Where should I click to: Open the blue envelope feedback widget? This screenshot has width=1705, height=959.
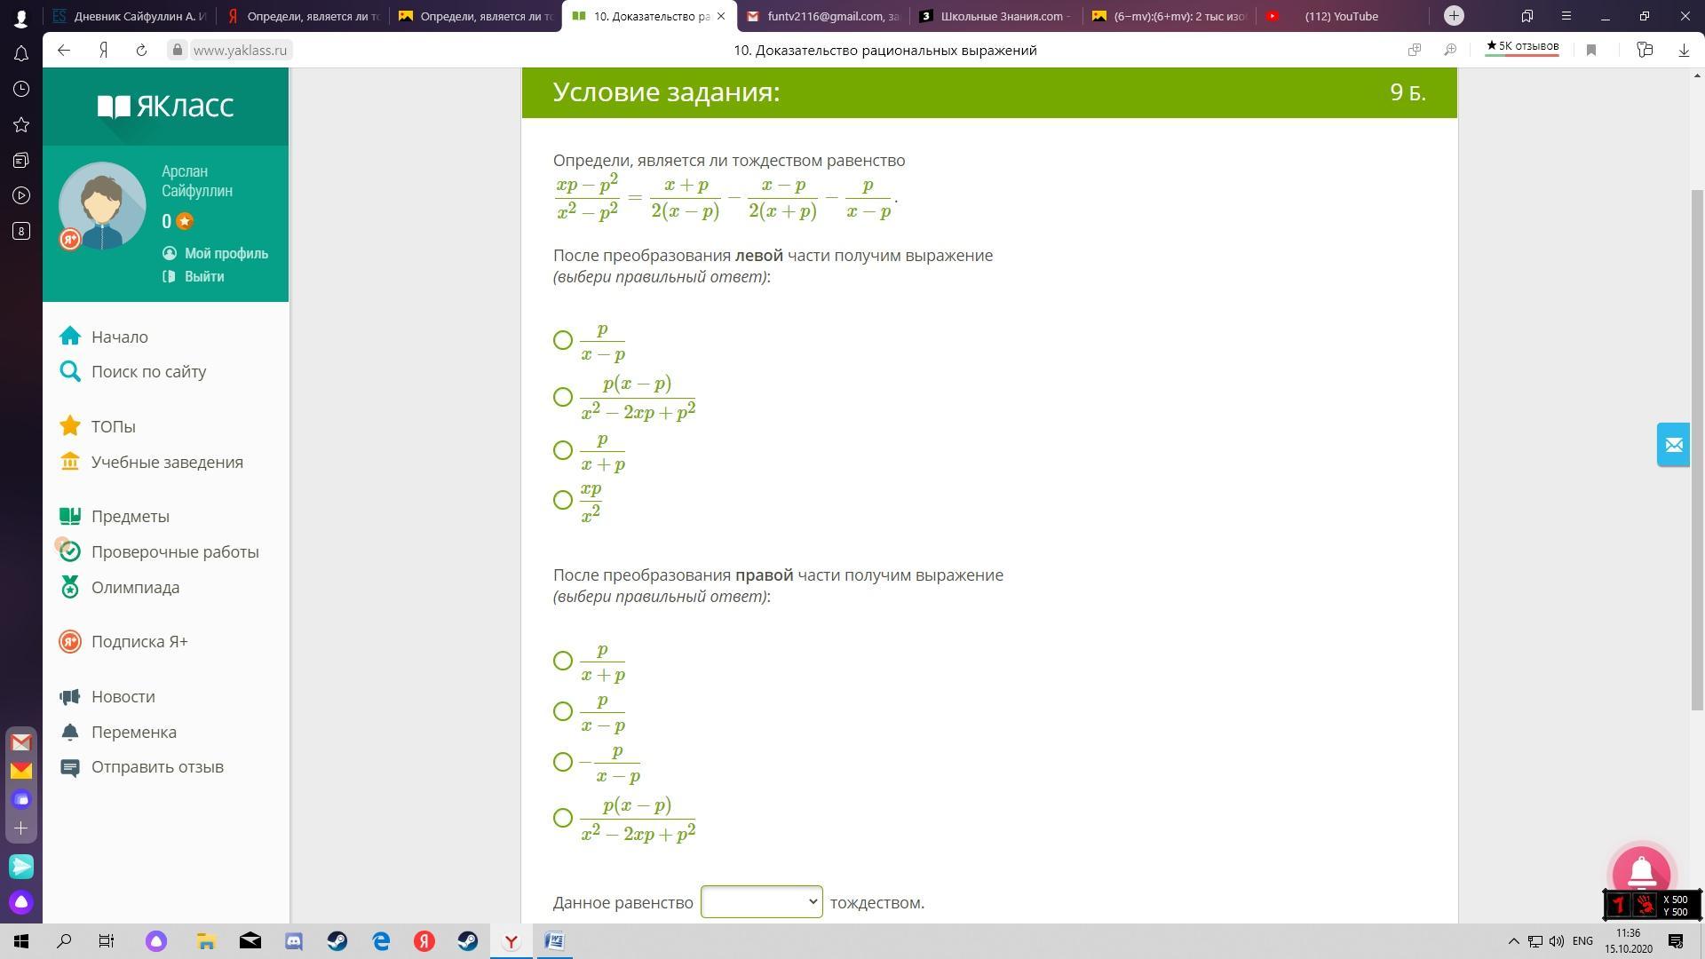coord(1673,445)
